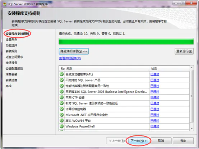Click the Ru column header

(x=62, y=69)
